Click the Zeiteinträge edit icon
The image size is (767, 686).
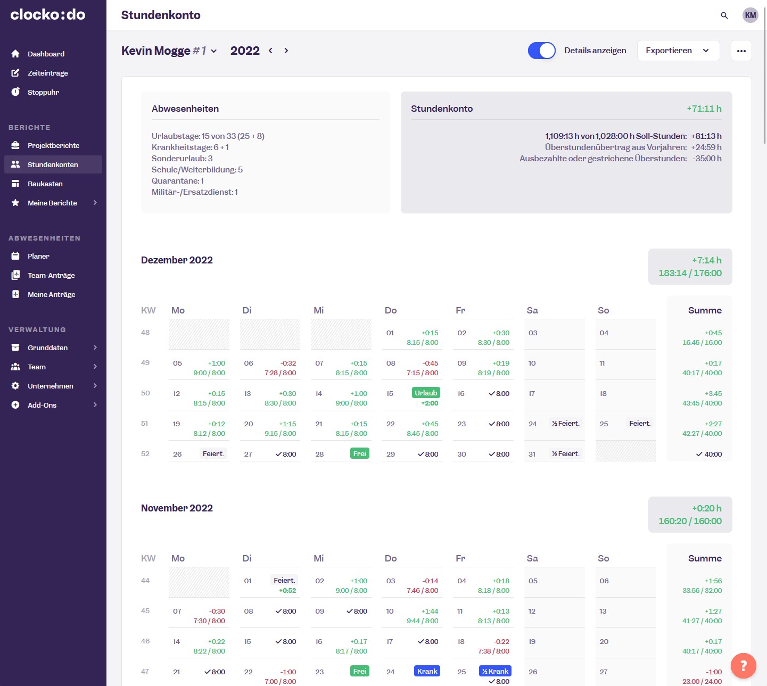pos(15,73)
